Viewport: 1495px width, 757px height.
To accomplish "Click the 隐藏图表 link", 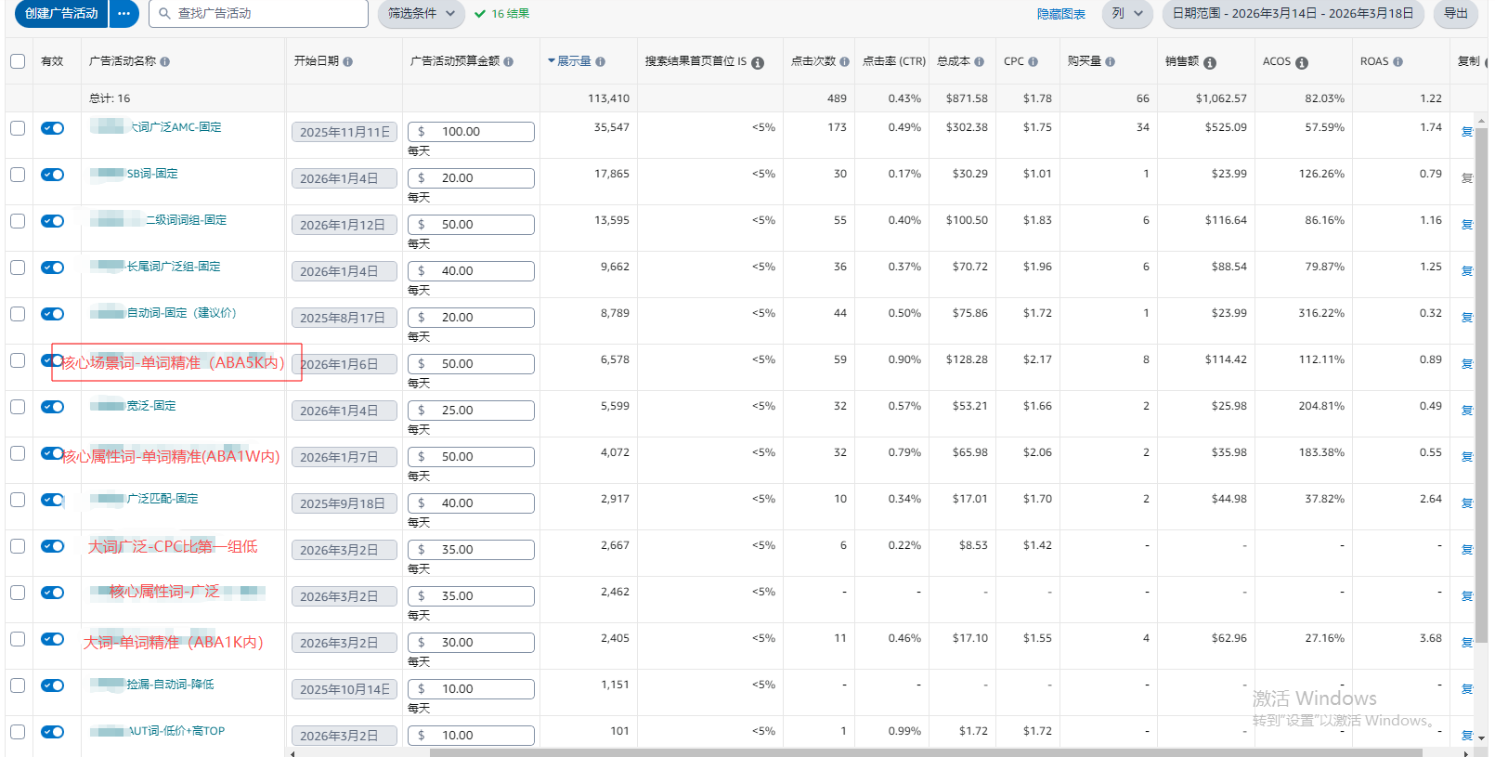I will [1060, 14].
